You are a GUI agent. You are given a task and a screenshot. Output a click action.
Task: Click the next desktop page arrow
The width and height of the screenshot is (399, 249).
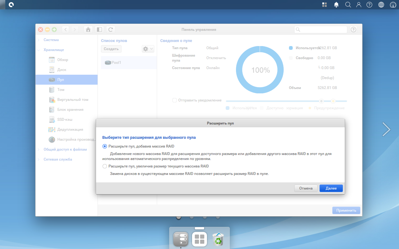pos(386,129)
